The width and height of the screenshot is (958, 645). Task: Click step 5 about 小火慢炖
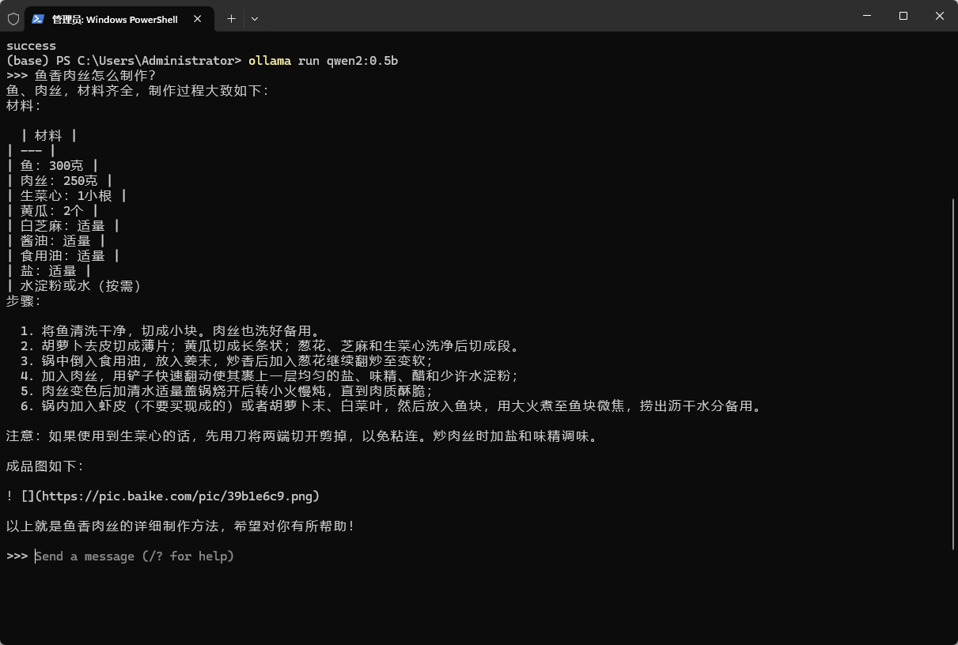tap(228, 391)
